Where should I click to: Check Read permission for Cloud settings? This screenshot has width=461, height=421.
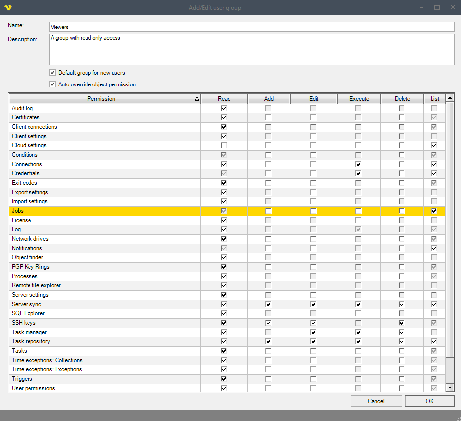pyautogui.click(x=224, y=145)
